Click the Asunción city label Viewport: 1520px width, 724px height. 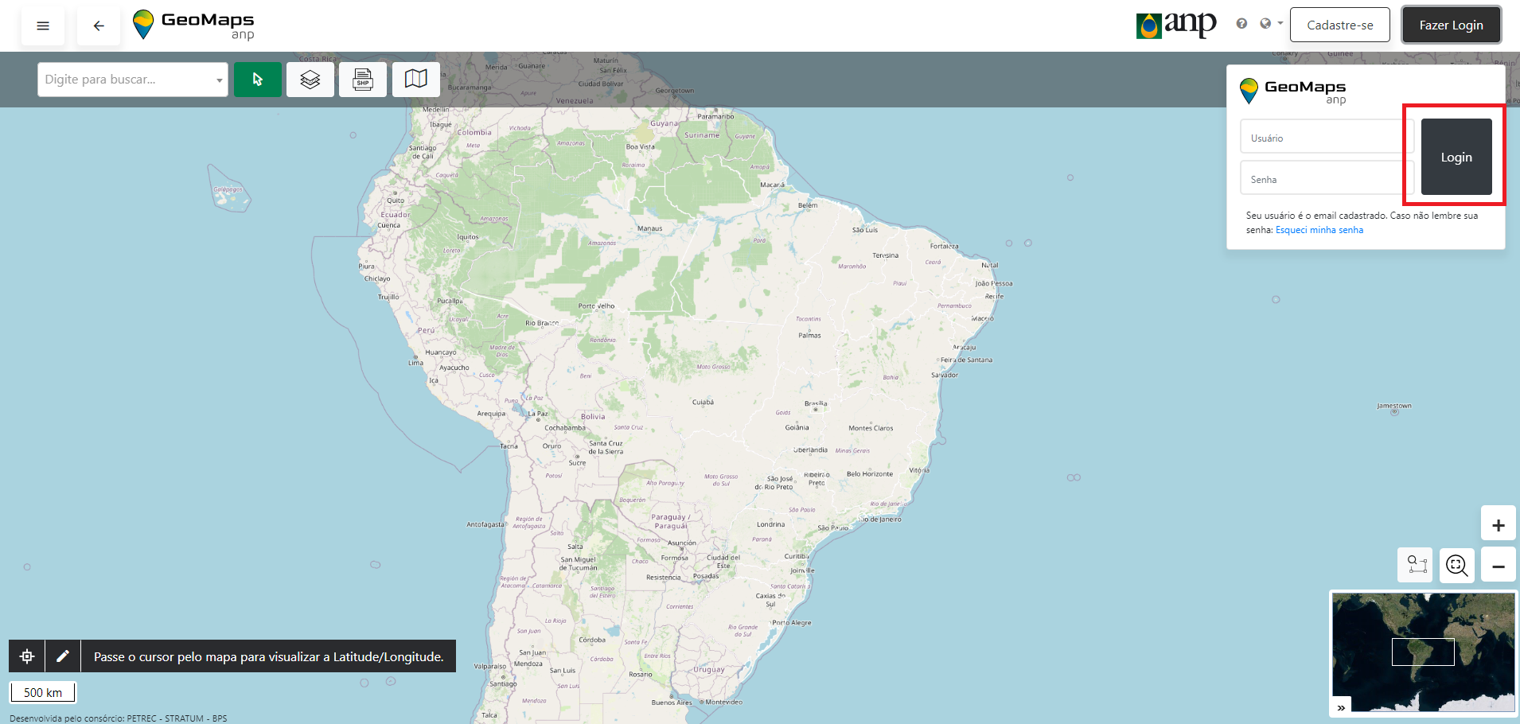point(682,543)
